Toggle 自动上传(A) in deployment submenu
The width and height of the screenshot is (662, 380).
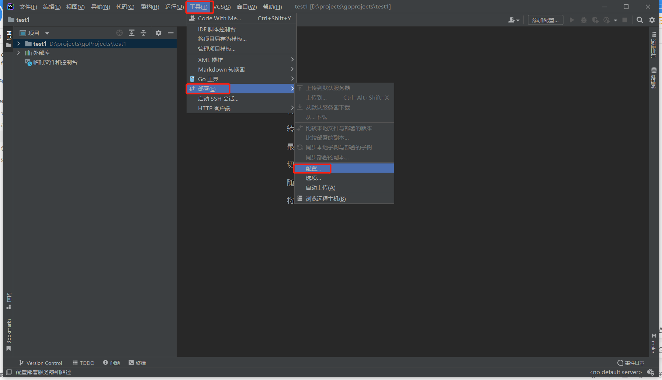pos(344,188)
